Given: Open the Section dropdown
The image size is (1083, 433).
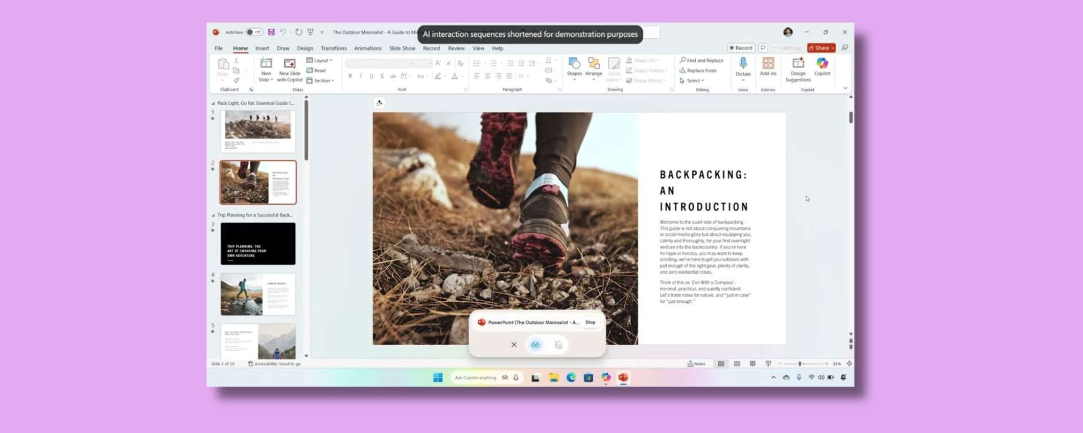Looking at the screenshot, I should (x=321, y=81).
